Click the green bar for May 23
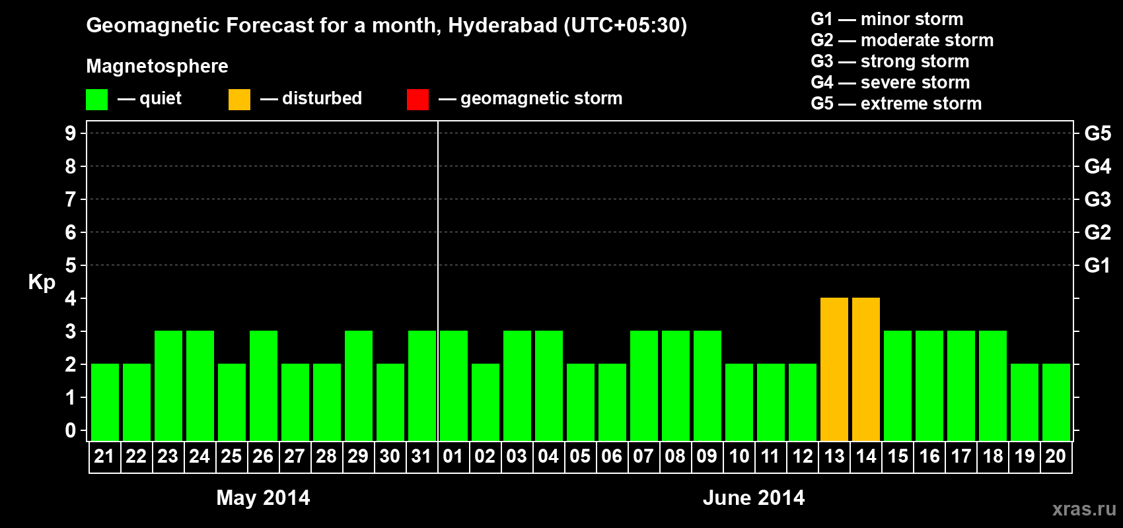The height and width of the screenshot is (528, 1123). pyautogui.click(x=168, y=386)
